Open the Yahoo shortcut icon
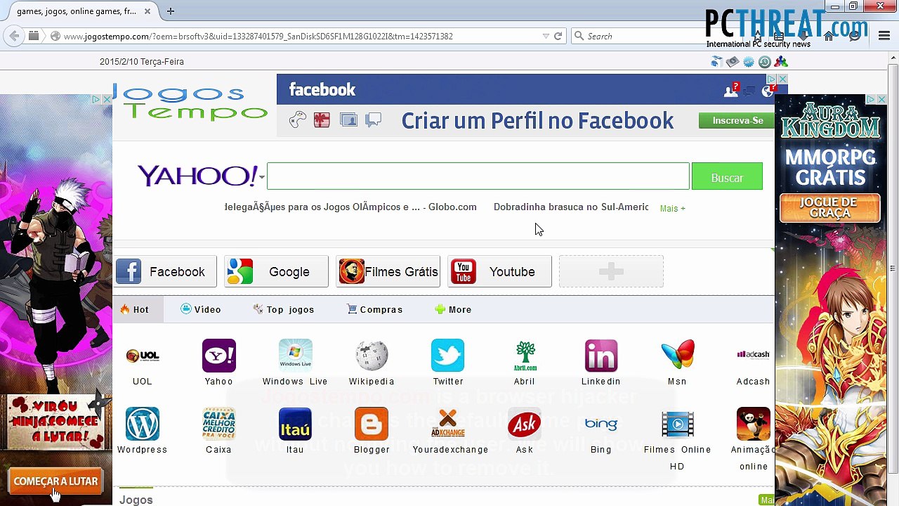 [x=219, y=356]
